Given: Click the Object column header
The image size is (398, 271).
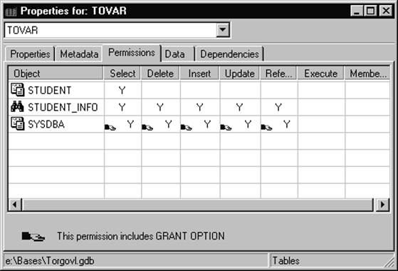Looking at the screenshot, I should point(56,73).
